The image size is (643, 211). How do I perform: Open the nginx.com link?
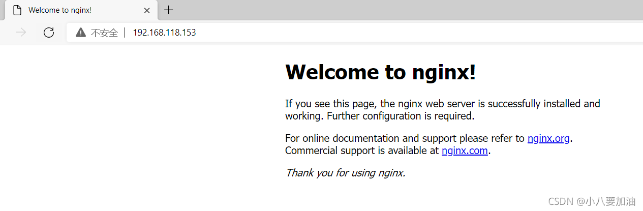click(465, 150)
